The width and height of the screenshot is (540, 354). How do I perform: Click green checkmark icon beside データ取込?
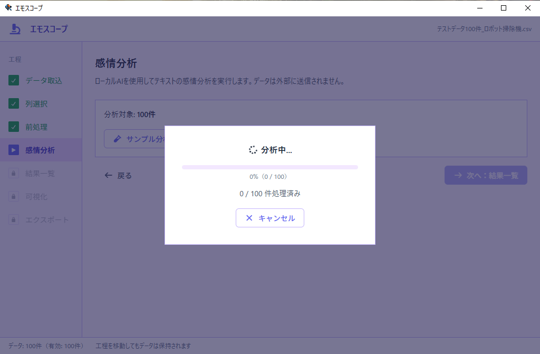(x=14, y=81)
